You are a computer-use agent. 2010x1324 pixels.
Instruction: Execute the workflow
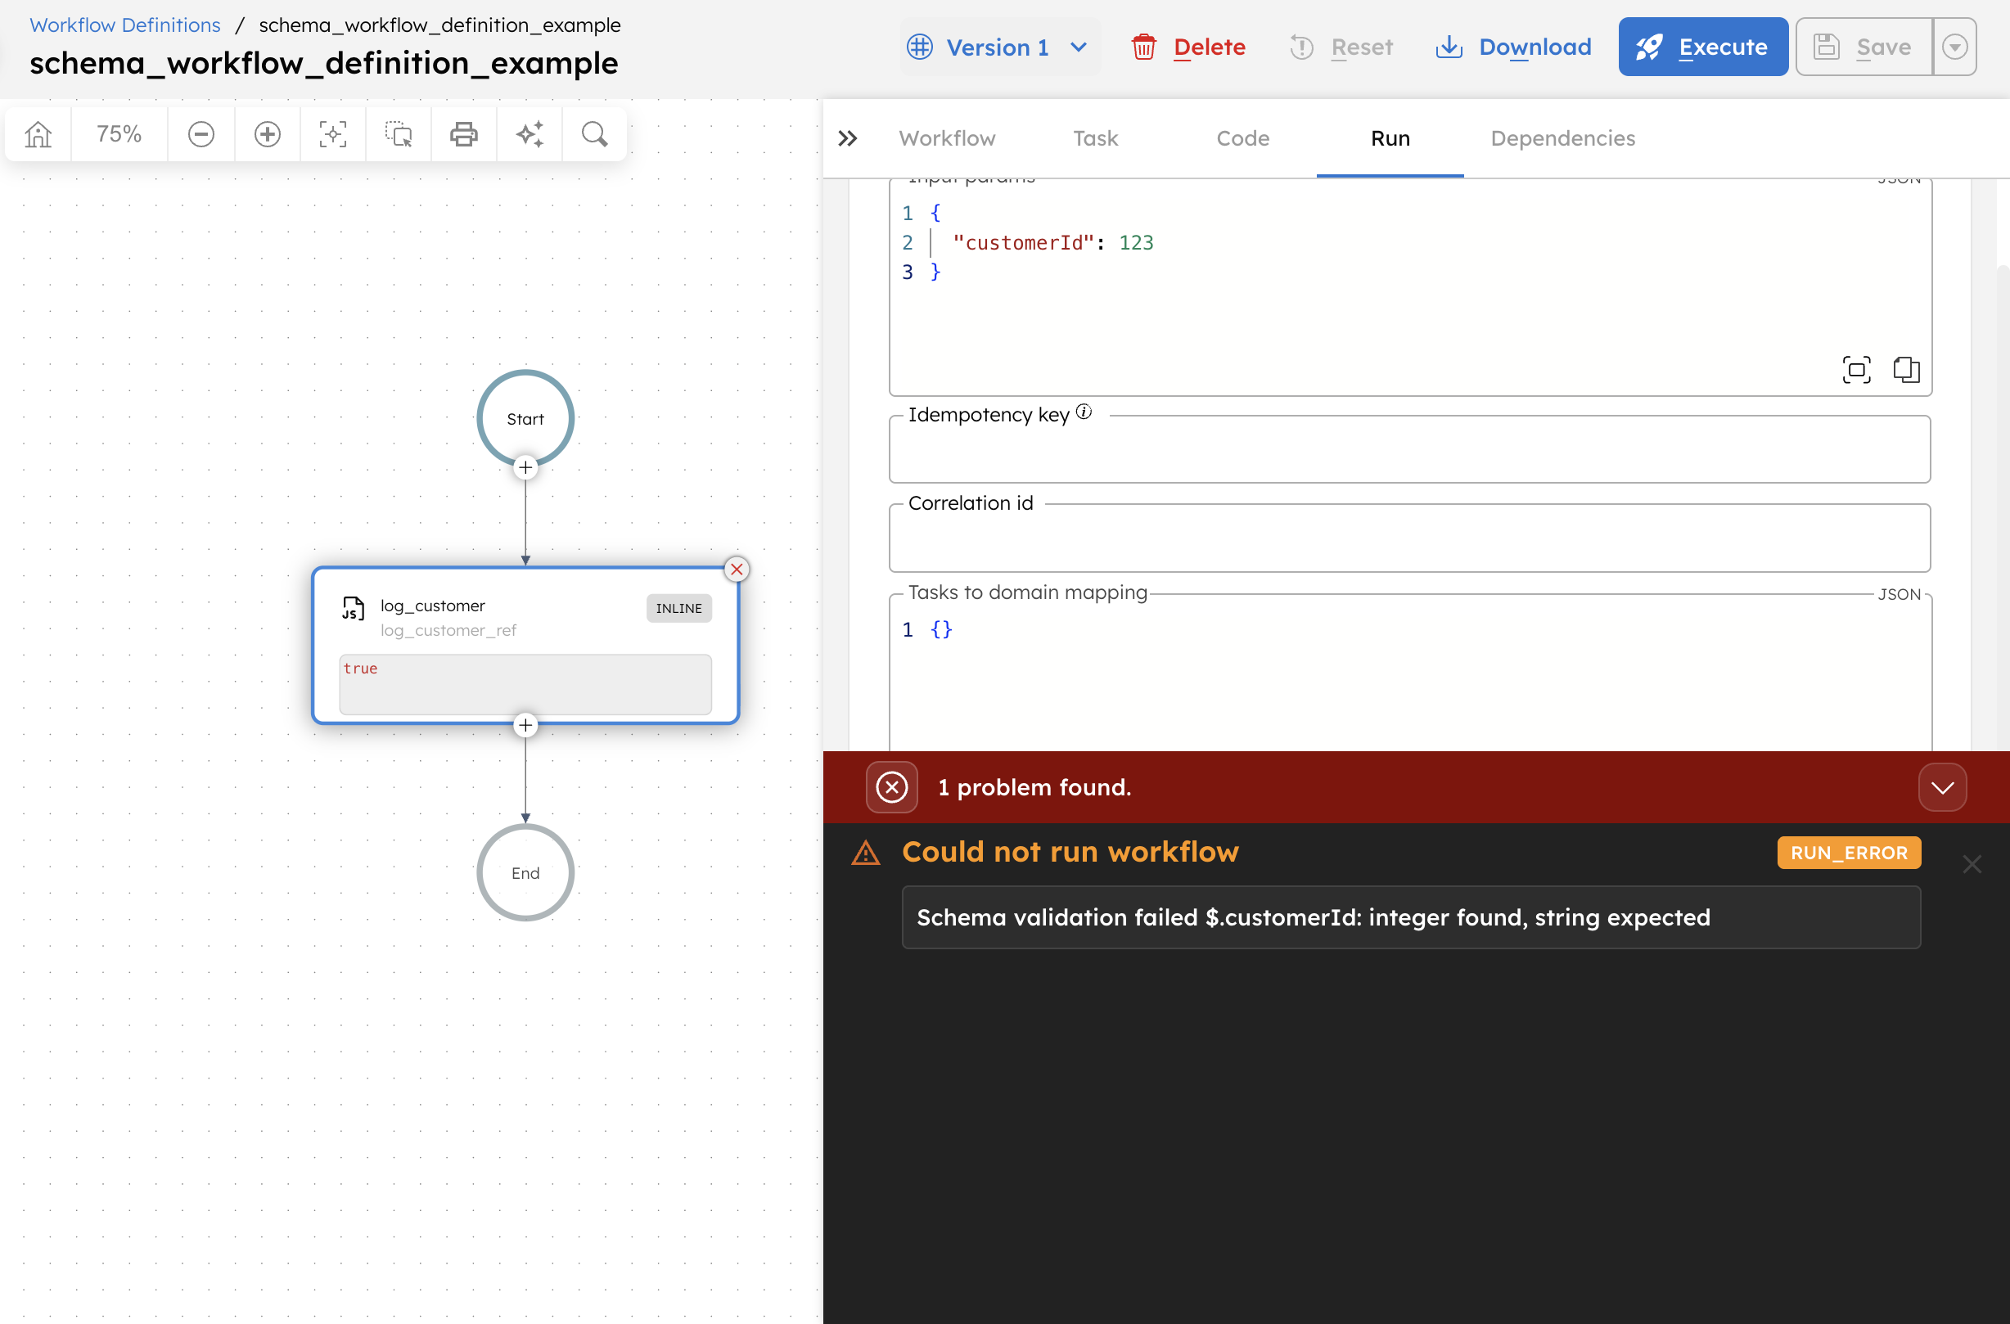coord(1702,47)
